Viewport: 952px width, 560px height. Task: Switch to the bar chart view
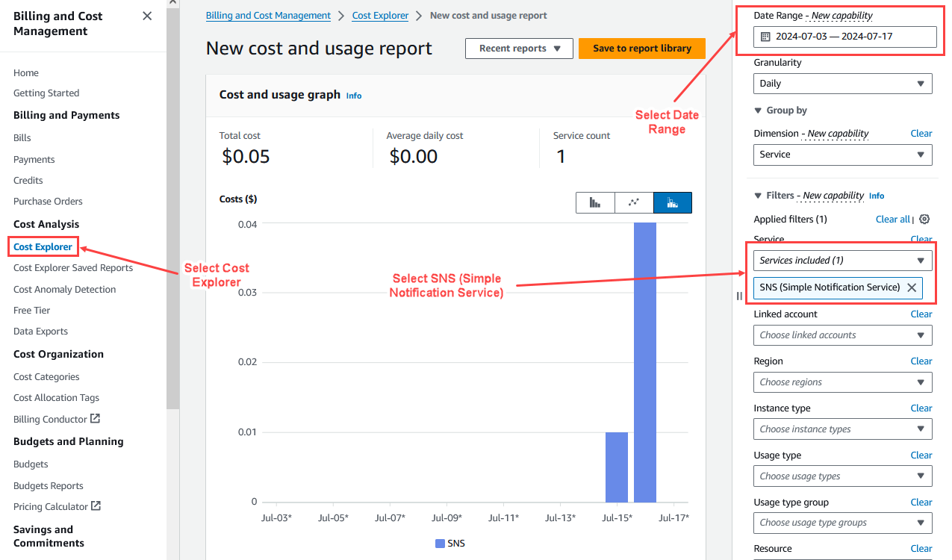point(595,202)
